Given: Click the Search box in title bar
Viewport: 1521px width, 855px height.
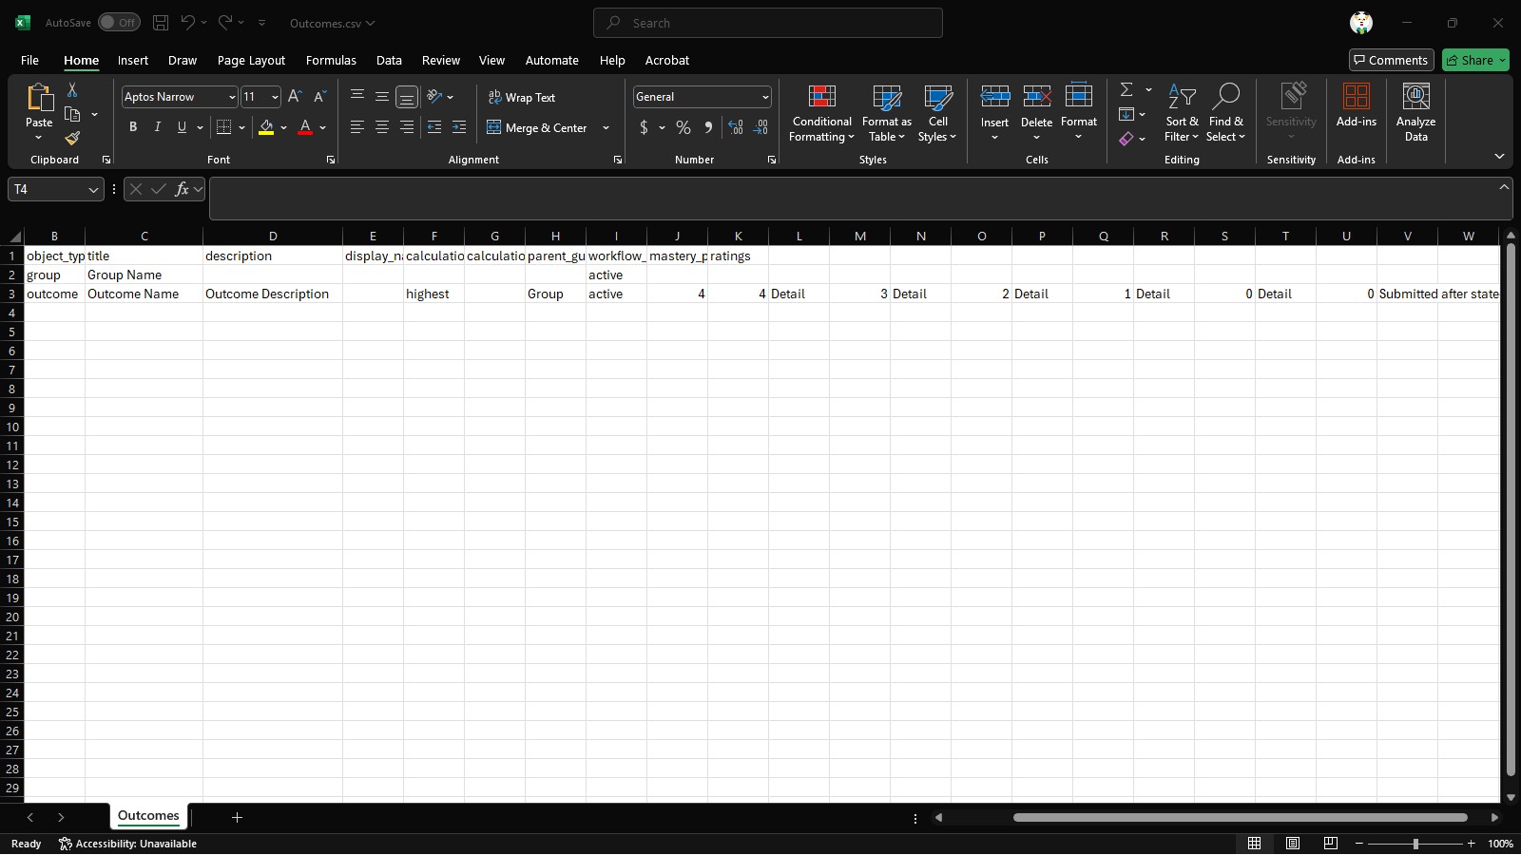Looking at the screenshot, I should tap(768, 23).
